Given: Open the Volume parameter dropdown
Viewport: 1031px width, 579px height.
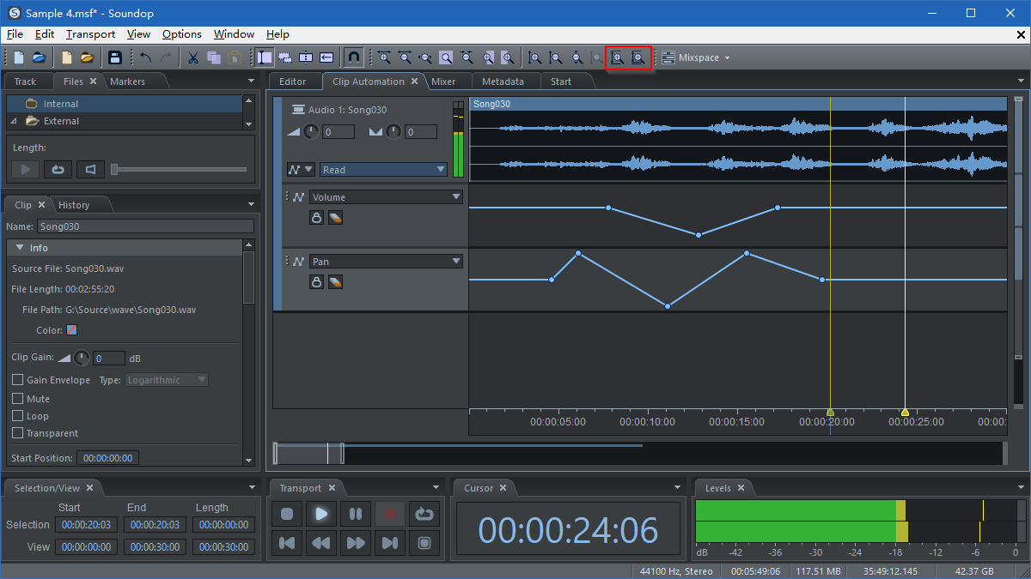Looking at the screenshot, I should tap(386, 197).
